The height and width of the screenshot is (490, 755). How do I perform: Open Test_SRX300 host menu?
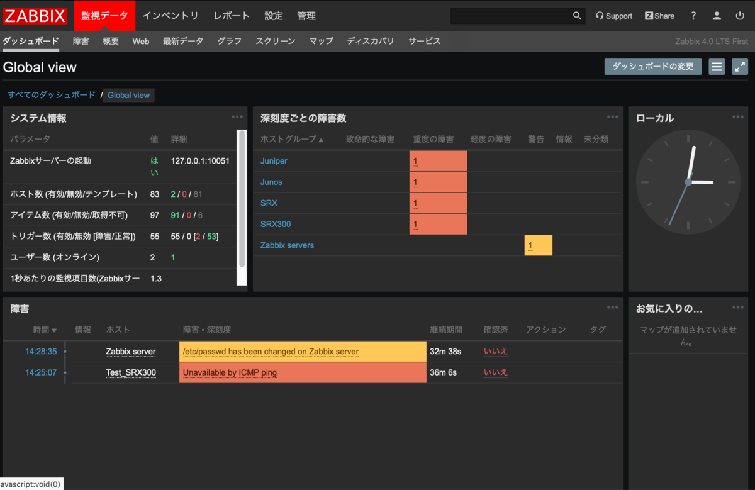(131, 372)
